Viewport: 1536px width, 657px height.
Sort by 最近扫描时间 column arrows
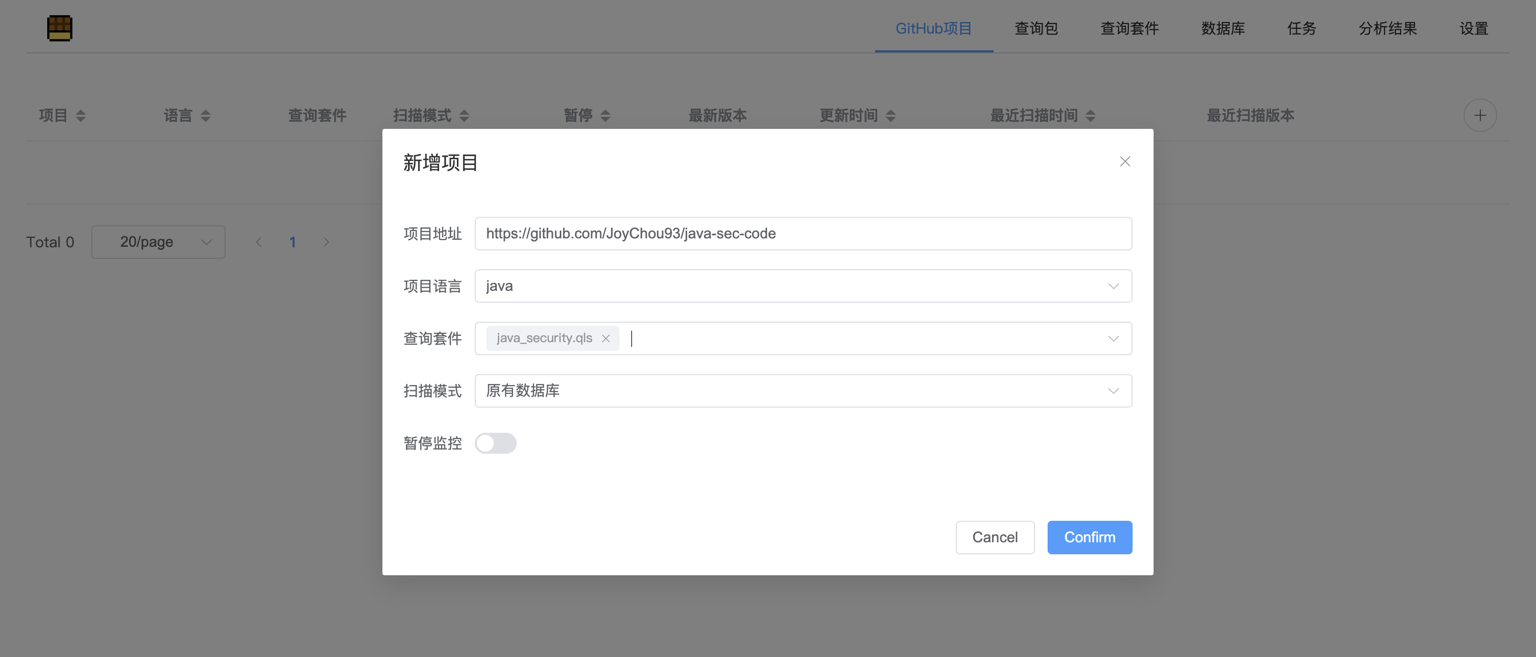pos(1090,116)
